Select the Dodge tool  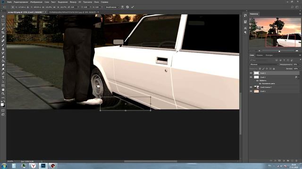(x=3, y=69)
